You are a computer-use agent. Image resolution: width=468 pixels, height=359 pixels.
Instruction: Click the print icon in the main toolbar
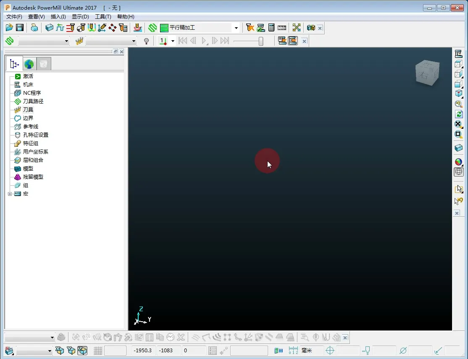pyautogui.click(x=34, y=28)
